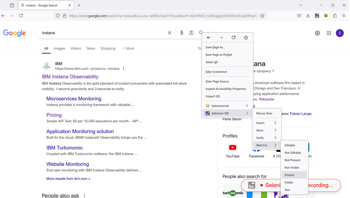Click reload icon in context menu
Screen dimensions: 350x198
coord(234,38)
